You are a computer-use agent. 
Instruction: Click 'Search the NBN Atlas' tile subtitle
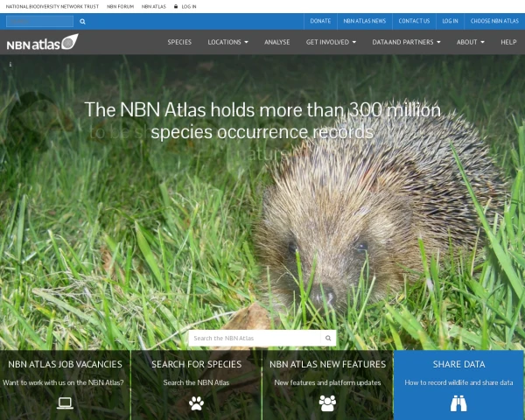coord(196,382)
